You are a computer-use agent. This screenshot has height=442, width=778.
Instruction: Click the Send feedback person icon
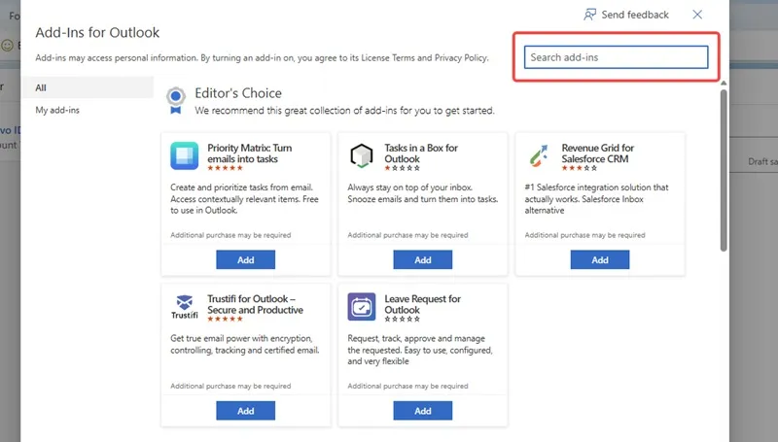[589, 15]
